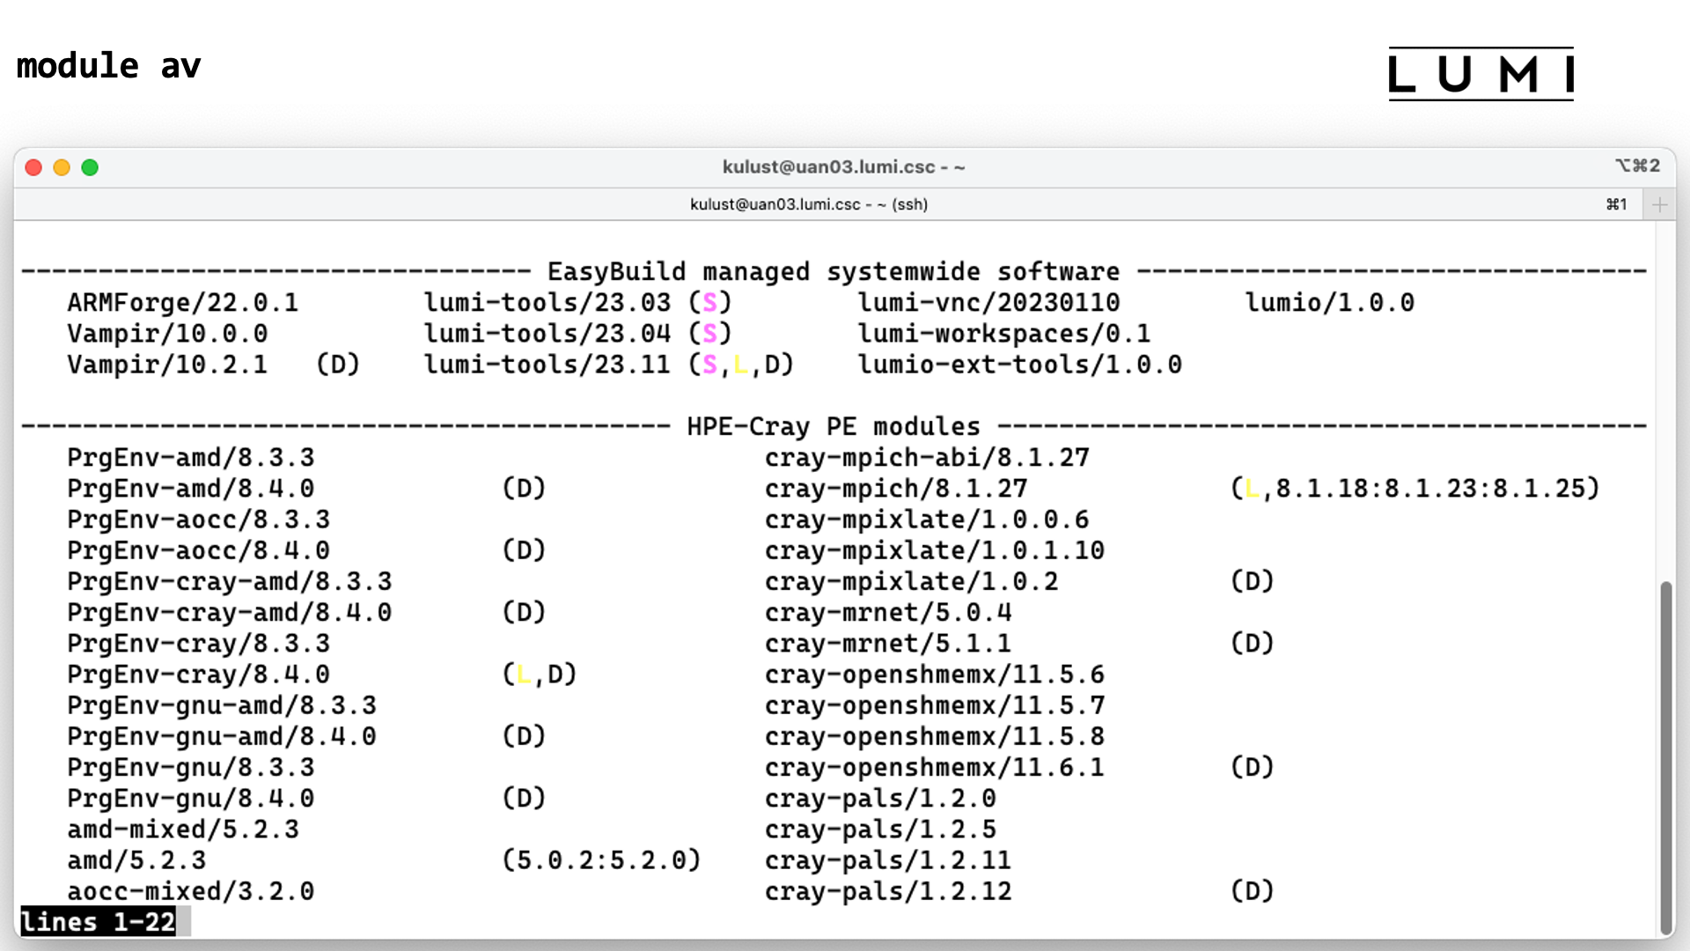Image resolution: width=1690 pixels, height=951 pixels.
Task: Click the cray-pals/1.2.12 entry
Action: point(888,891)
